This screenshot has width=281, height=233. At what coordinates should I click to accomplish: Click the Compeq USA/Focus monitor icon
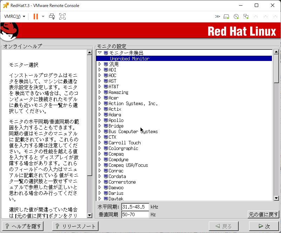pyautogui.click(x=106, y=165)
